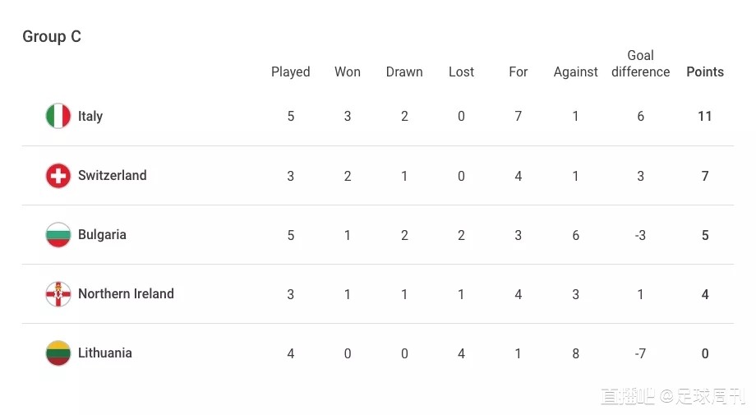756x415 pixels.
Task: Select the Lithuania team name
Action: pos(105,353)
